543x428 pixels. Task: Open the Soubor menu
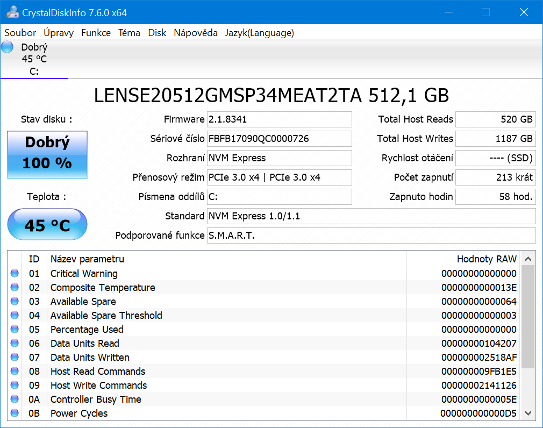pyautogui.click(x=20, y=33)
